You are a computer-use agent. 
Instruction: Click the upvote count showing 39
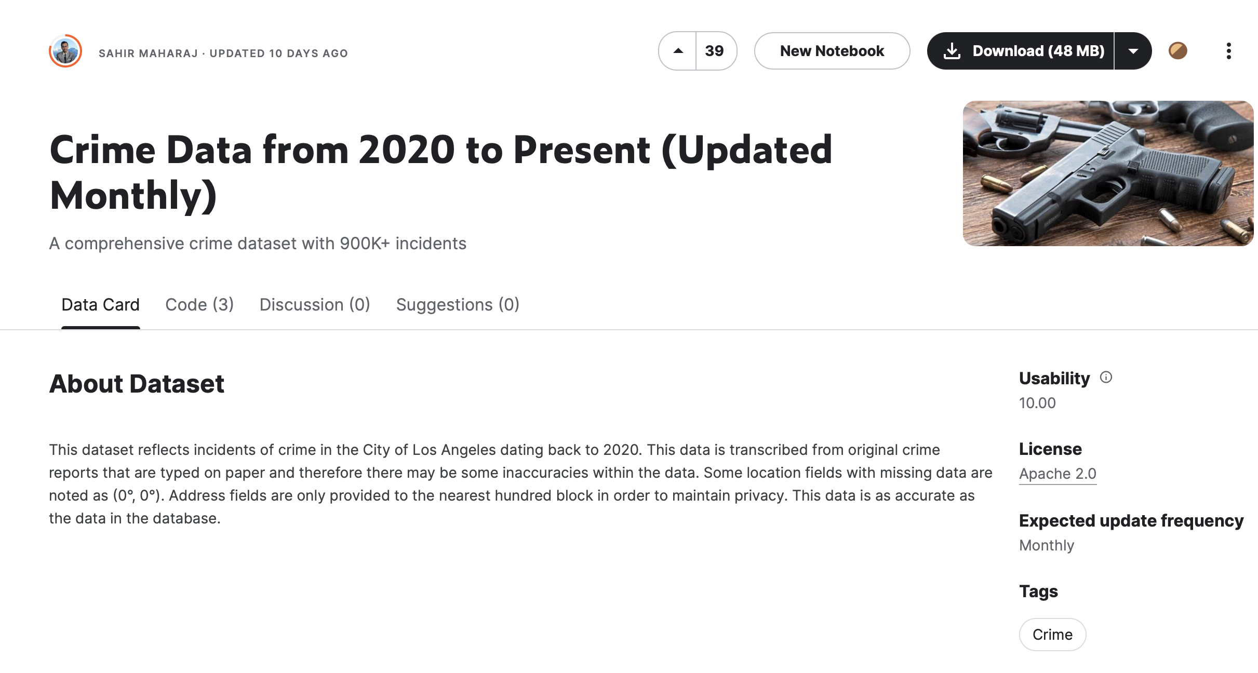(715, 51)
